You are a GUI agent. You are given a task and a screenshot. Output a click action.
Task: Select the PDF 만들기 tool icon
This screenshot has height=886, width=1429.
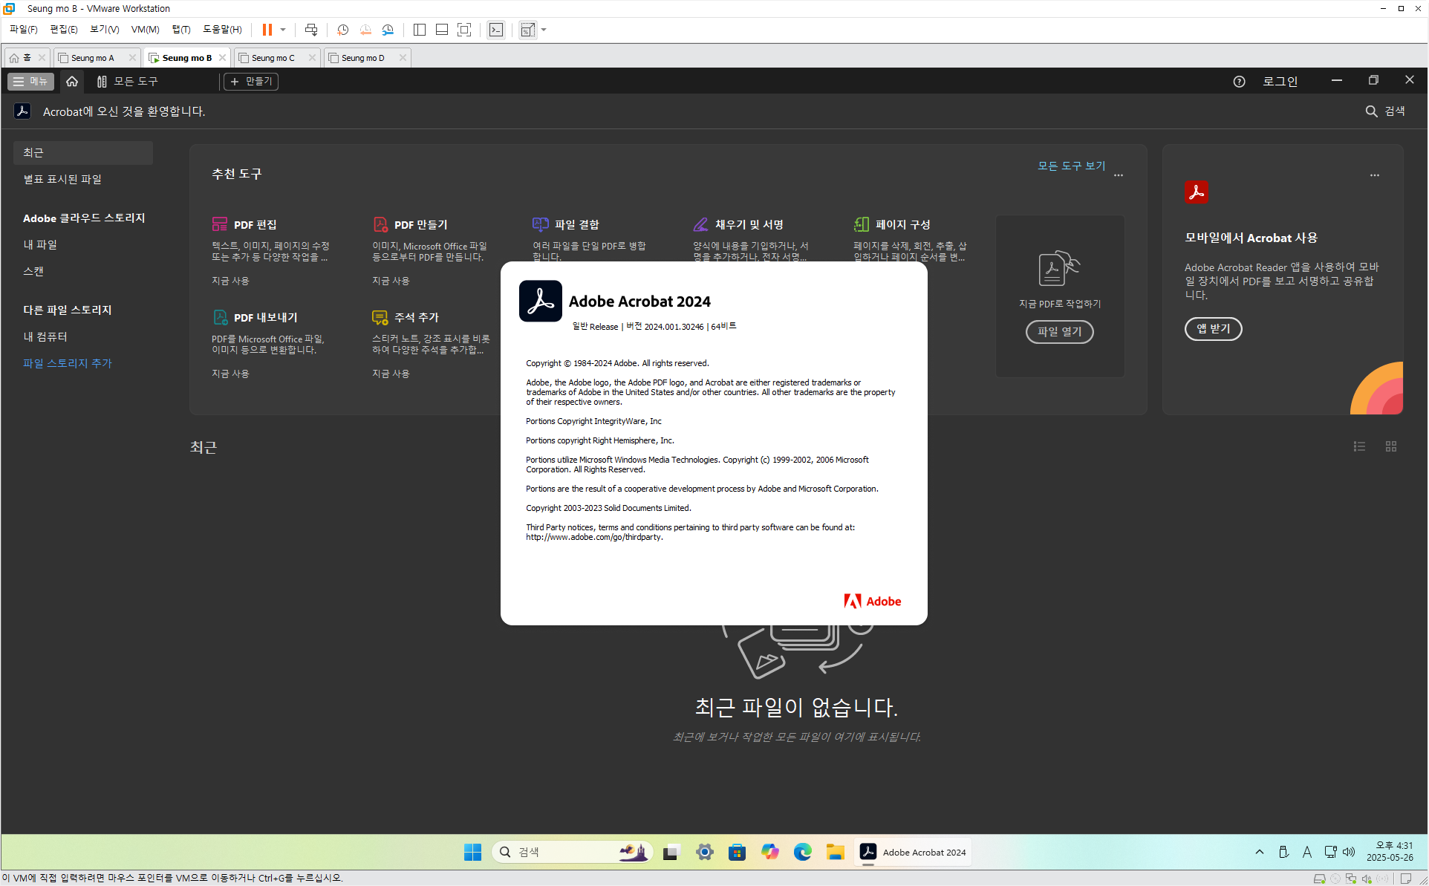point(380,224)
